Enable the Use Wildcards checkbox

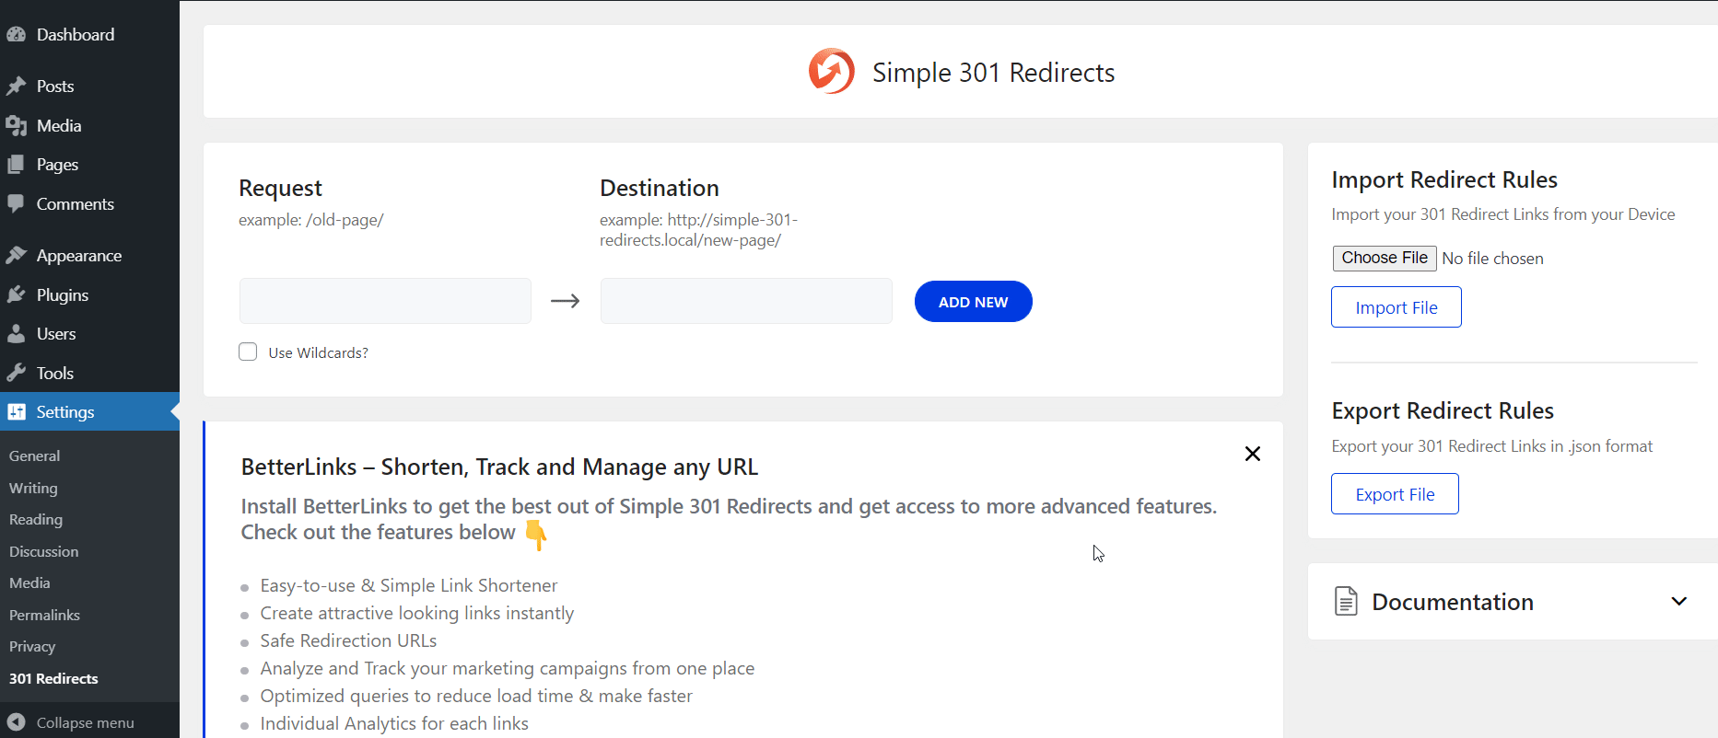click(248, 352)
